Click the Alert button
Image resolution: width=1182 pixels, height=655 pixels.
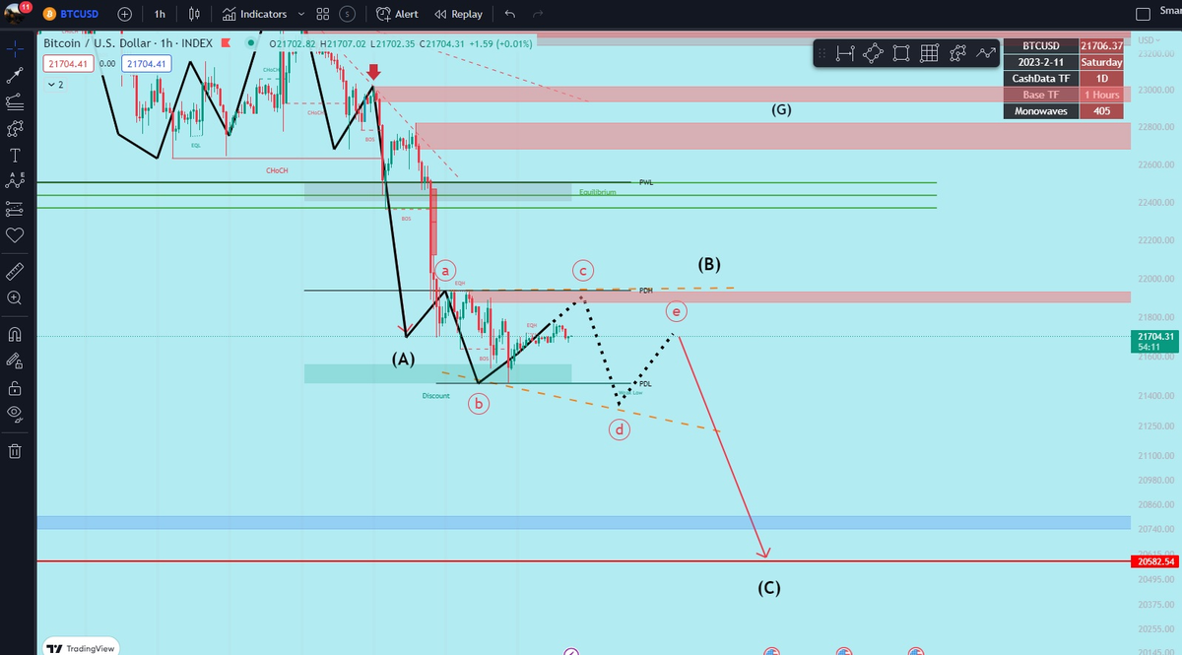(x=397, y=14)
